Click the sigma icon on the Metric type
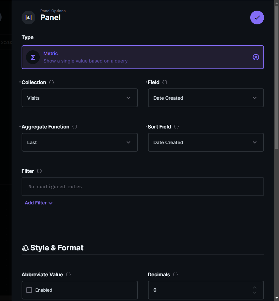Image resolution: width=279 pixels, height=301 pixels. 33,57
